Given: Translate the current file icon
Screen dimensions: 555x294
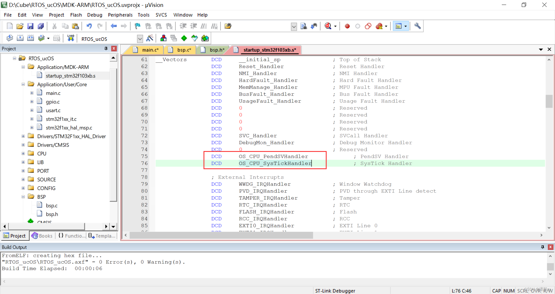Looking at the screenshot, I should point(10,38).
